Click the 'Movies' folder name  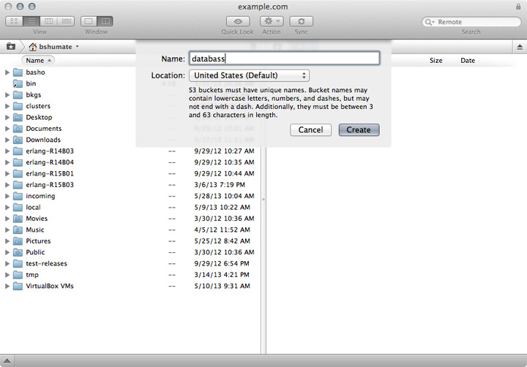click(x=37, y=219)
